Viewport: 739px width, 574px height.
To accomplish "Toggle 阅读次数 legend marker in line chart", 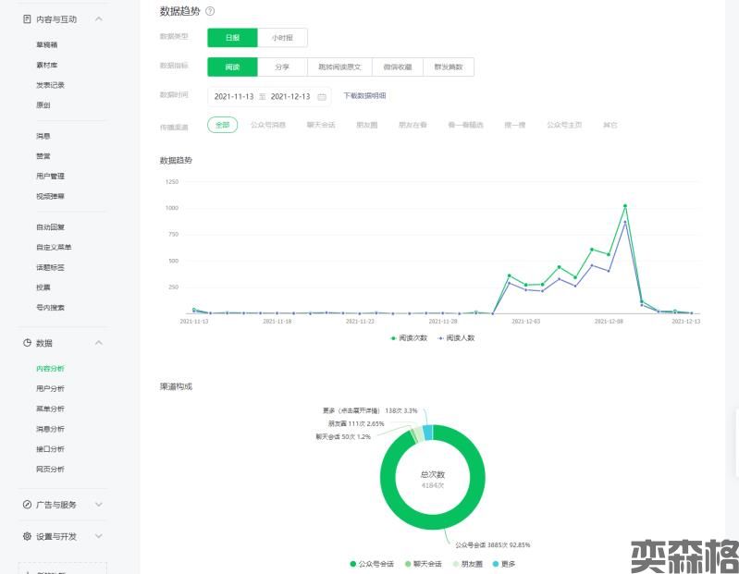I will 394,338.
